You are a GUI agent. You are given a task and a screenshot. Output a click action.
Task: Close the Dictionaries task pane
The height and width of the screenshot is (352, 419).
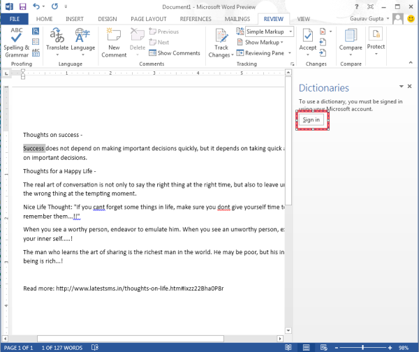411,87
